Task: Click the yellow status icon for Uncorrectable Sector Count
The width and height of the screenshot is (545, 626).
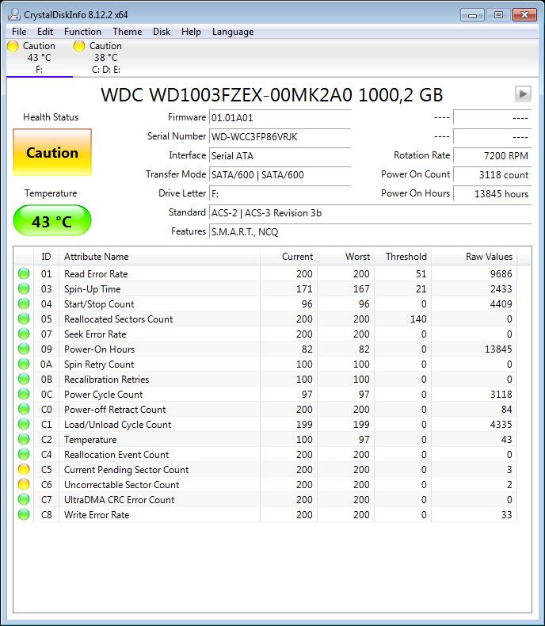Action: pos(24,485)
